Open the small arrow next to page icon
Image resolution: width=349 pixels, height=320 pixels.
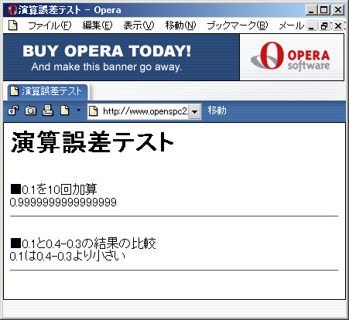click(78, 111)
